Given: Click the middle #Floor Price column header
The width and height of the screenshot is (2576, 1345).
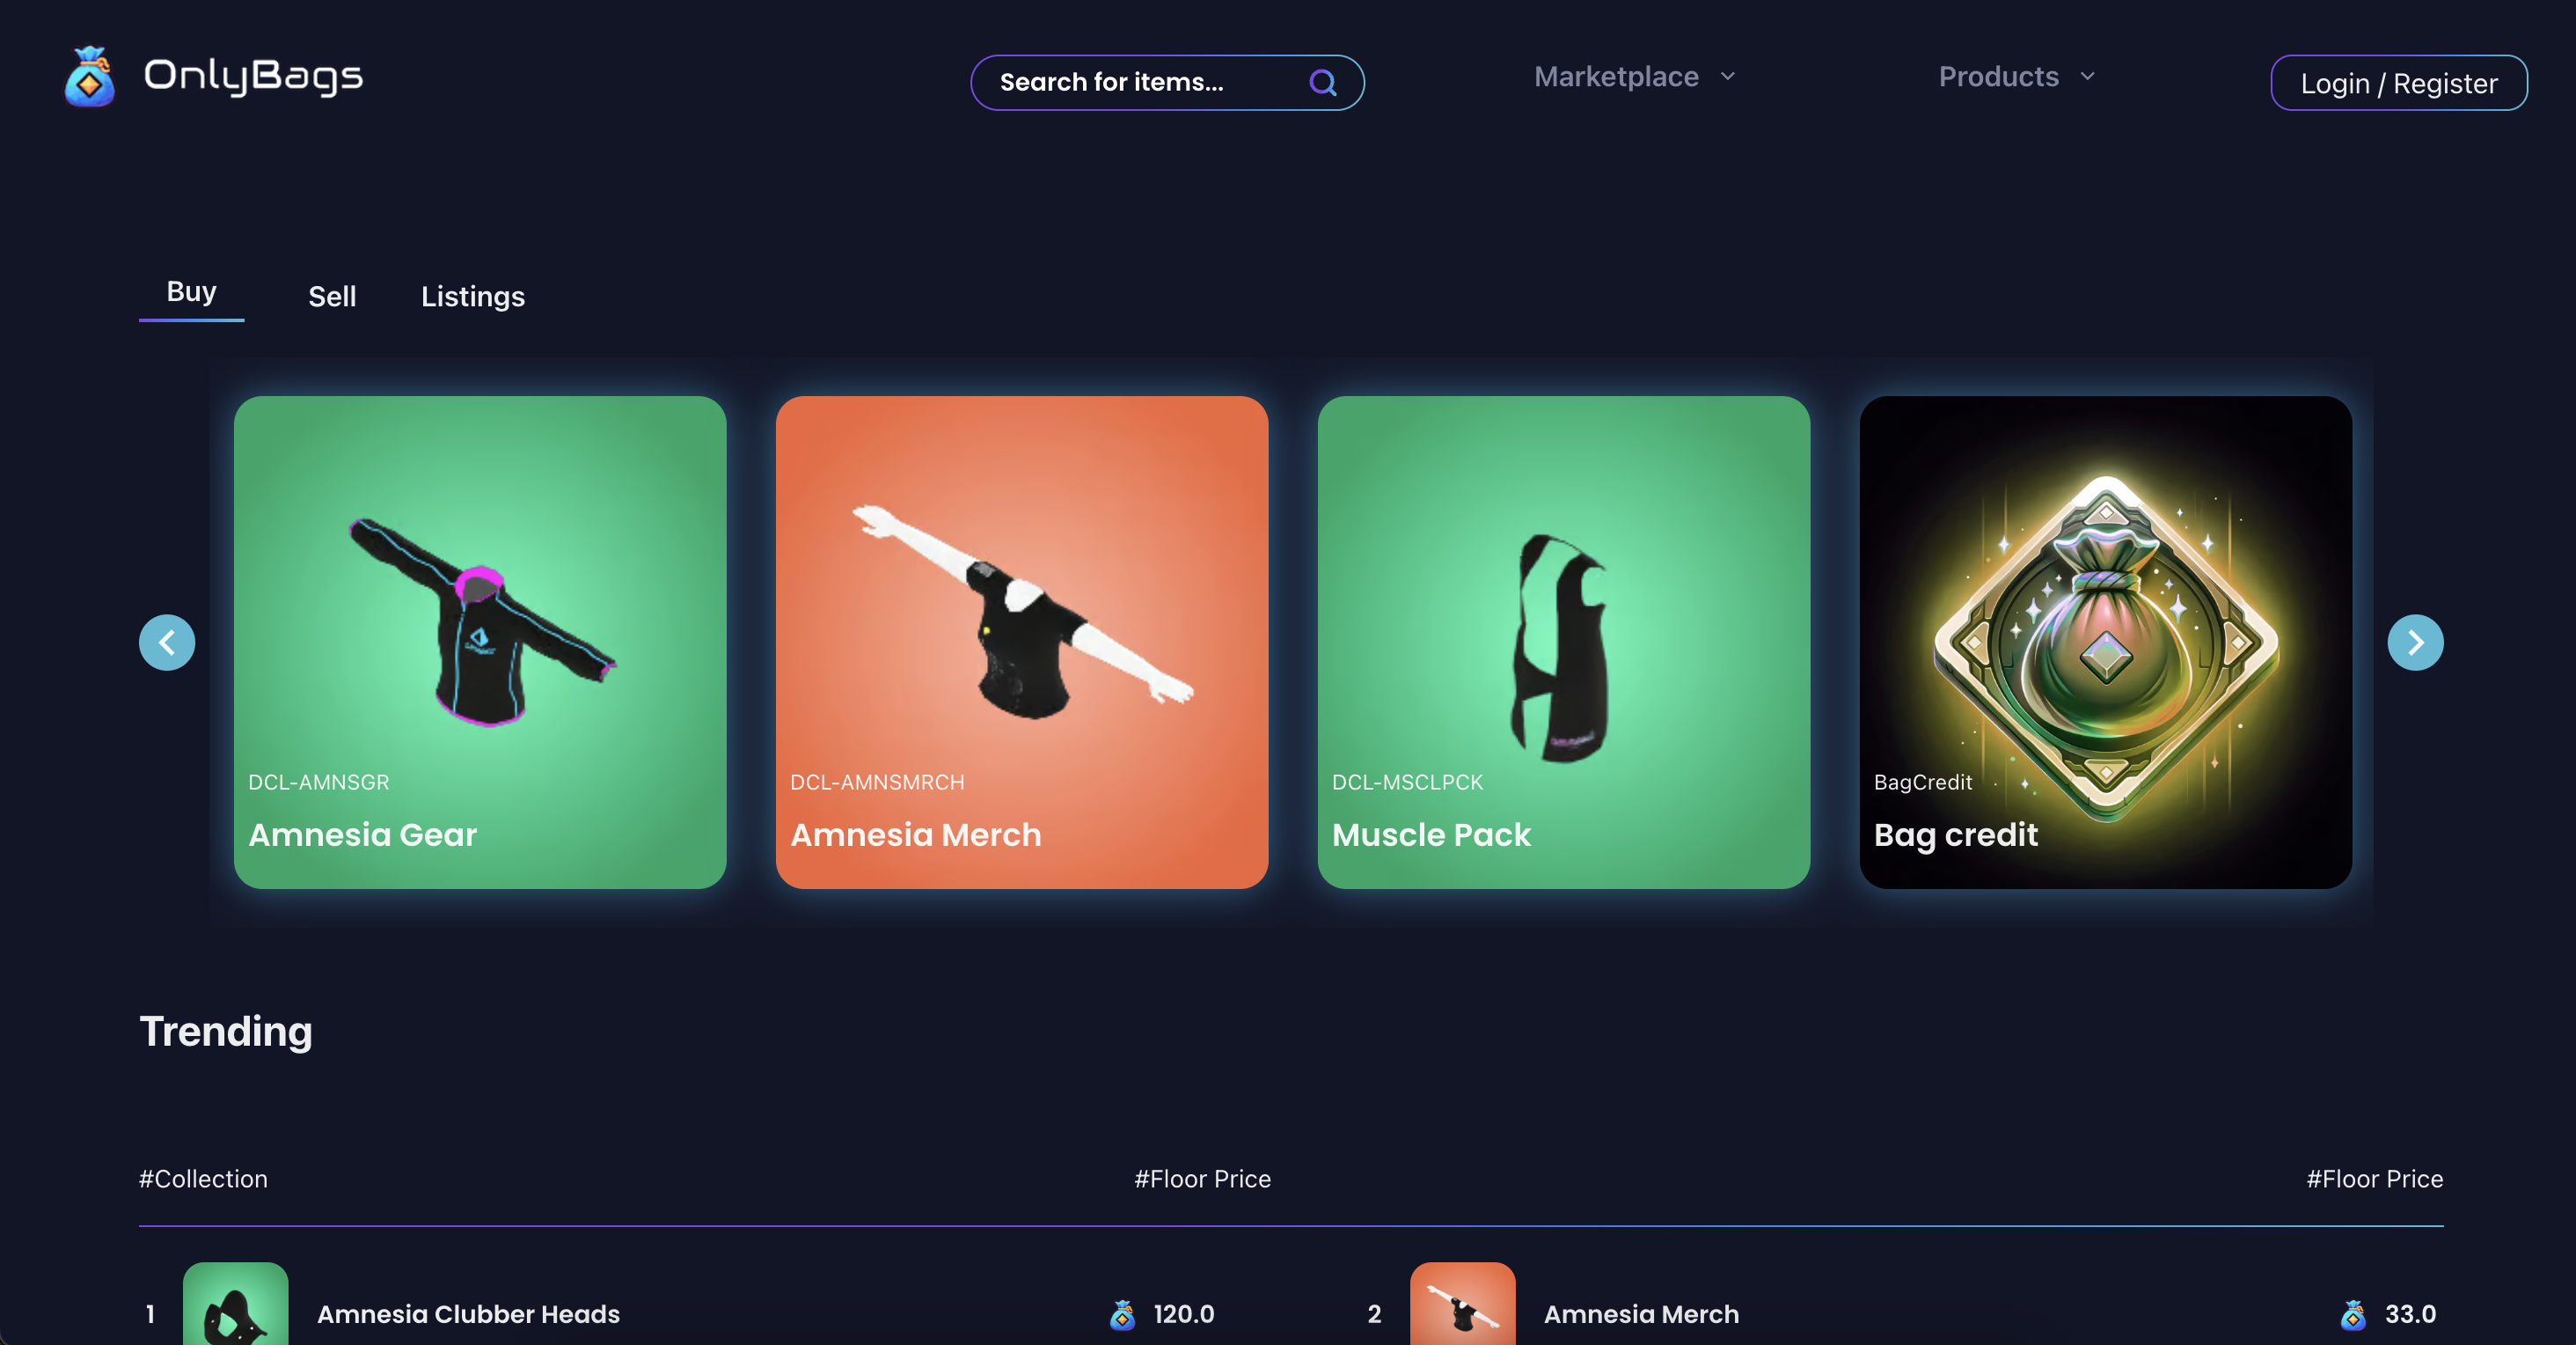Looking at the screenshot, I should pos(1202,1179).
